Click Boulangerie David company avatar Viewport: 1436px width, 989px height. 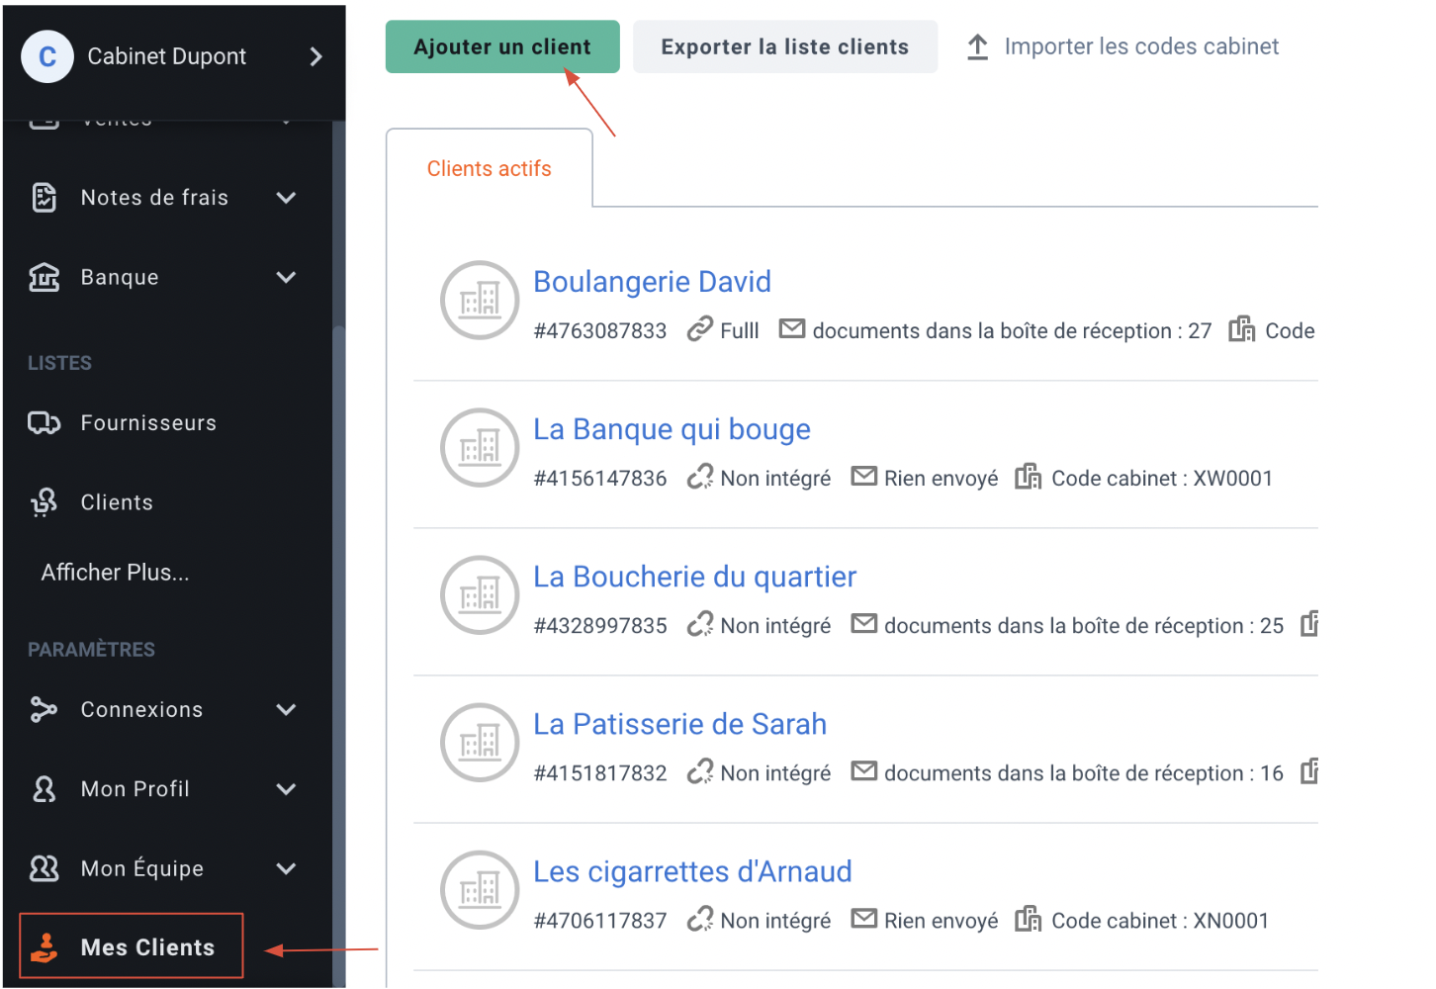(x=480, y=301)
